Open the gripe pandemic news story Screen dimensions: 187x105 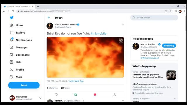pyautogui.click(x=148, y=76)
